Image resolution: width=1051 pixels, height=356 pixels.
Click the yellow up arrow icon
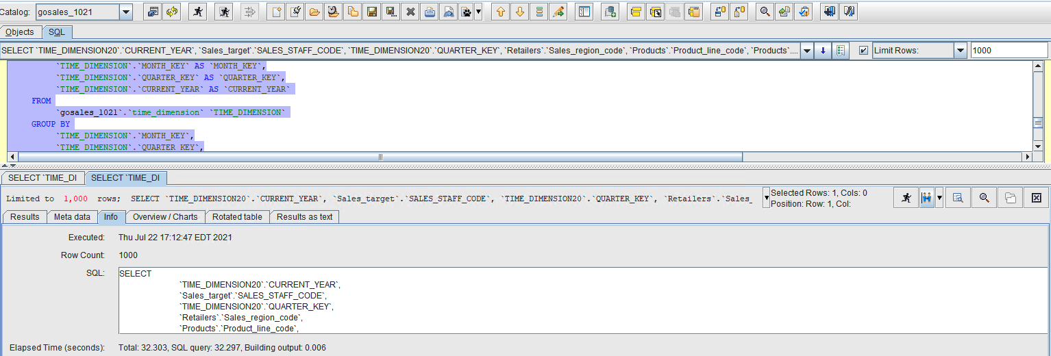[501, 12]
